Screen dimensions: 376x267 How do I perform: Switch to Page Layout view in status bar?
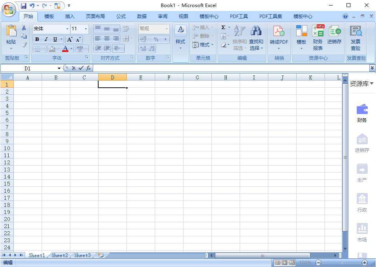284,263
